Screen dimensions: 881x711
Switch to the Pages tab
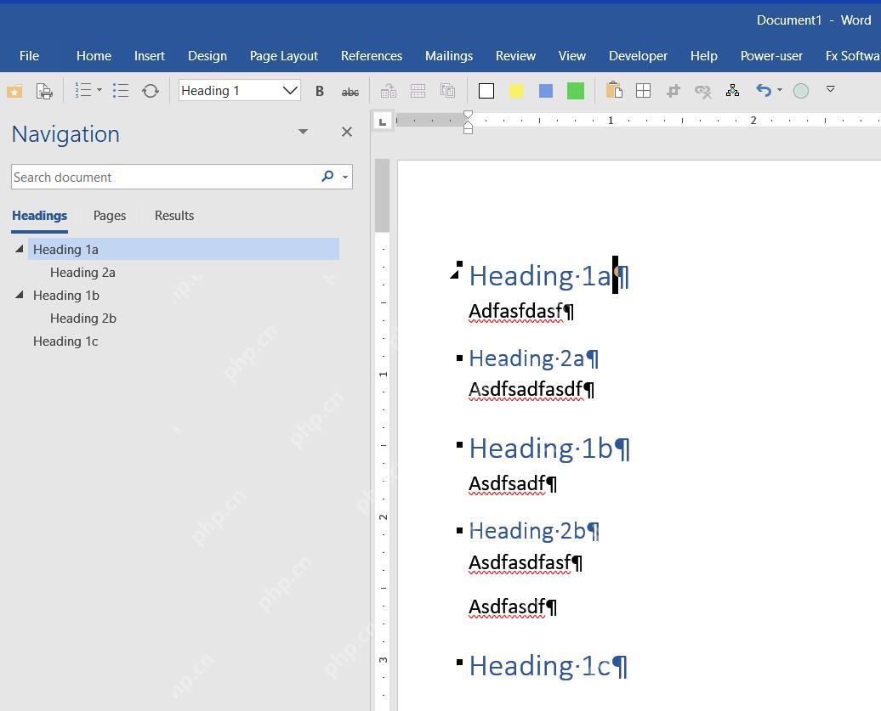110,216
